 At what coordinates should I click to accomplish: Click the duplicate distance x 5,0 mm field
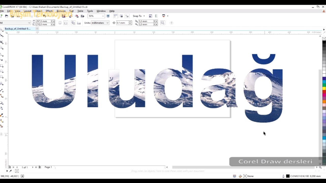click(146, 21)
